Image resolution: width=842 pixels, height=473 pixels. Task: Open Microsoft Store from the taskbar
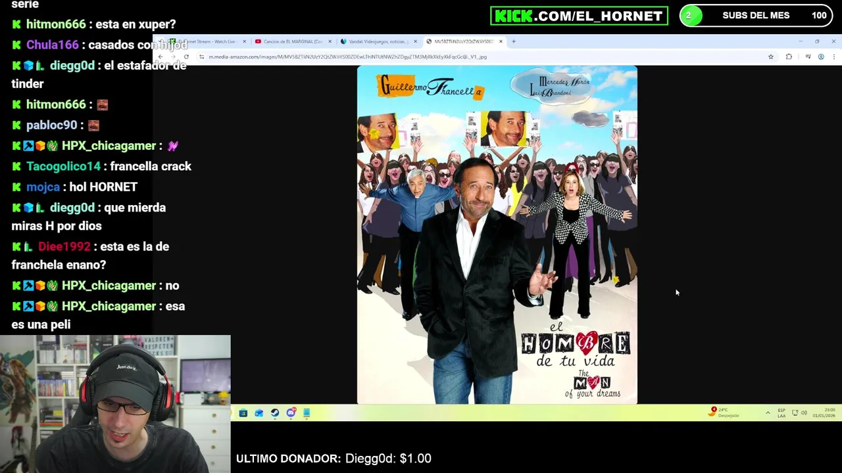pyautogui.click(x=243, y=413)
